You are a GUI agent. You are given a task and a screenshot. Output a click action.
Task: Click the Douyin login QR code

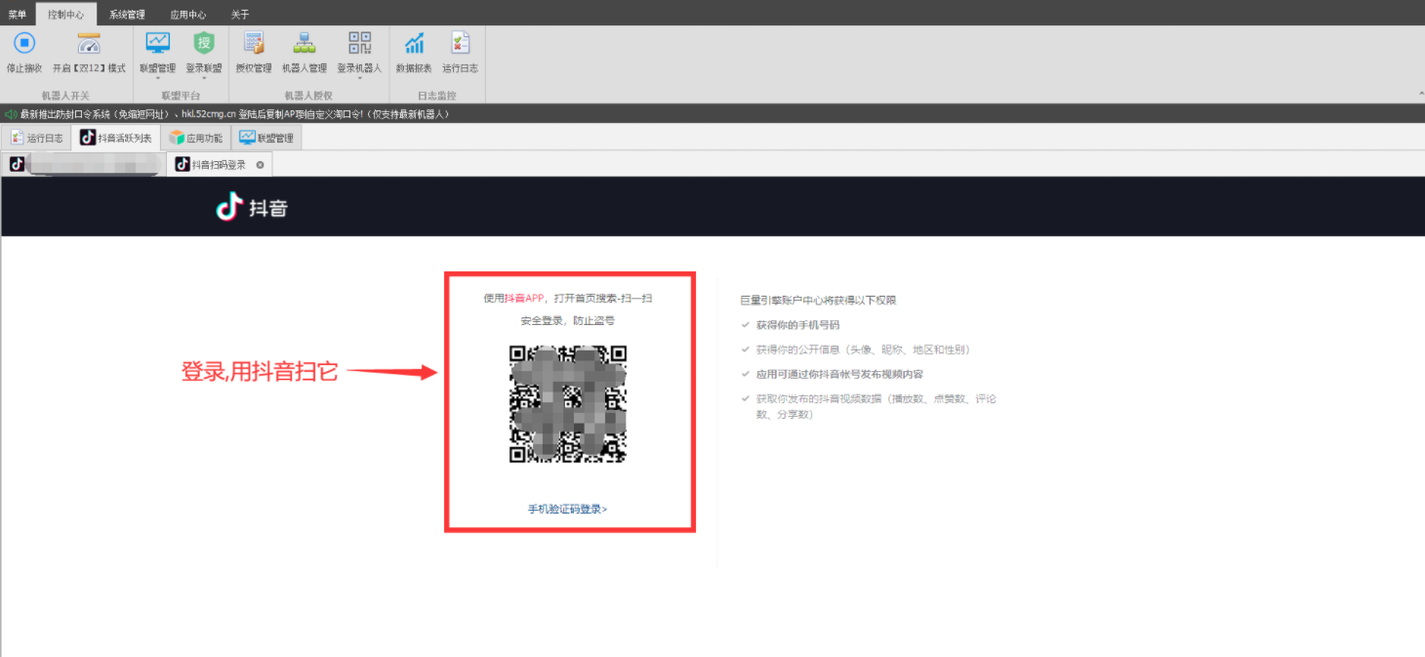tap(568, 404)
